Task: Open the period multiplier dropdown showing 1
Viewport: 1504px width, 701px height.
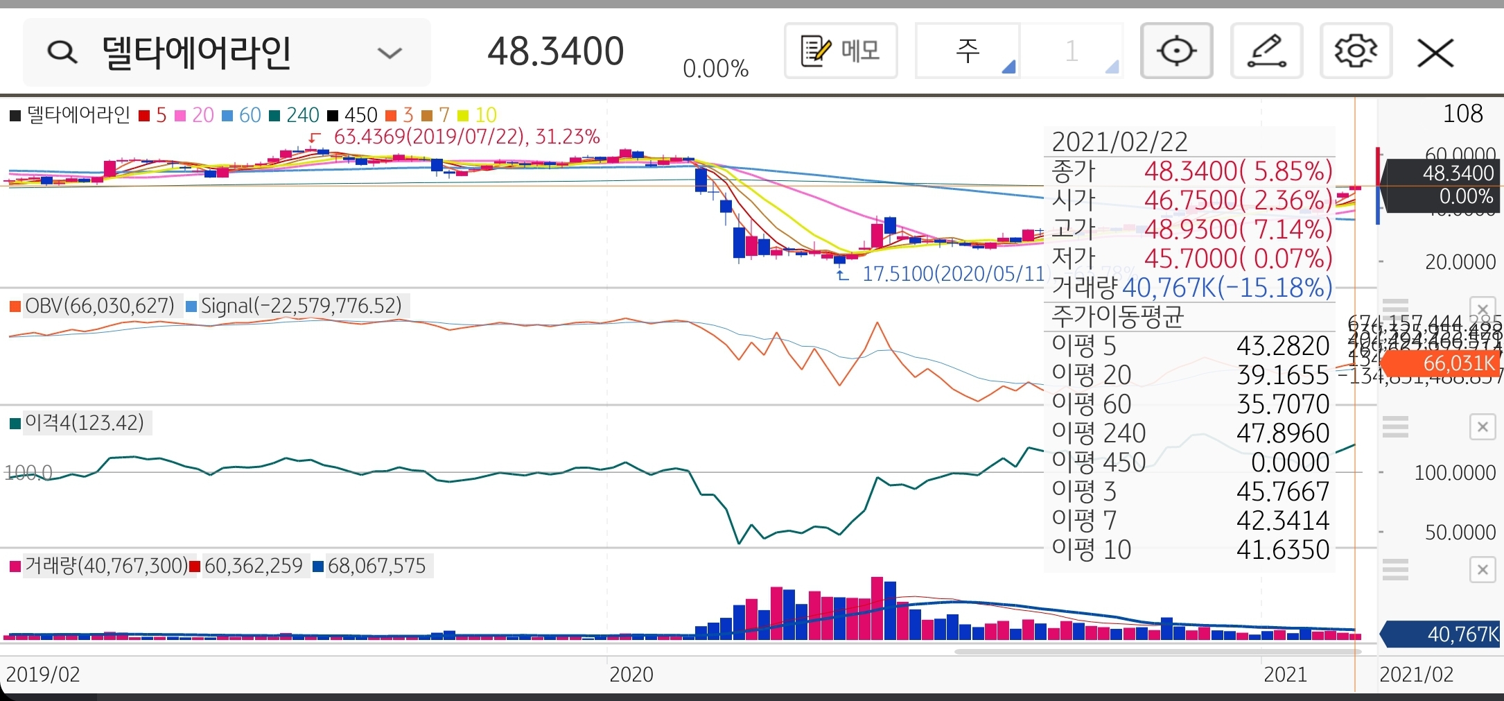Action: pos(1072,51)
